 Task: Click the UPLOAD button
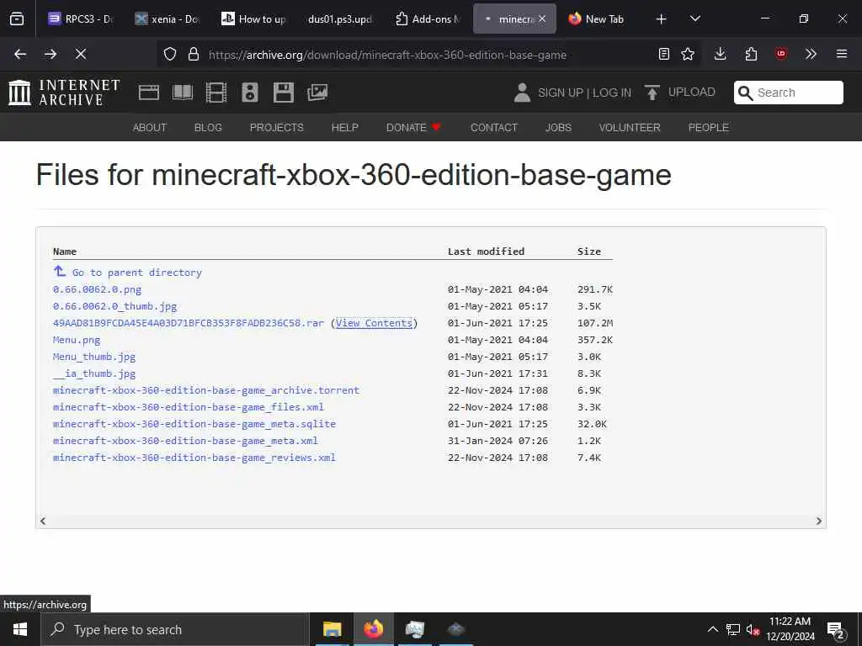pos(679,93)
